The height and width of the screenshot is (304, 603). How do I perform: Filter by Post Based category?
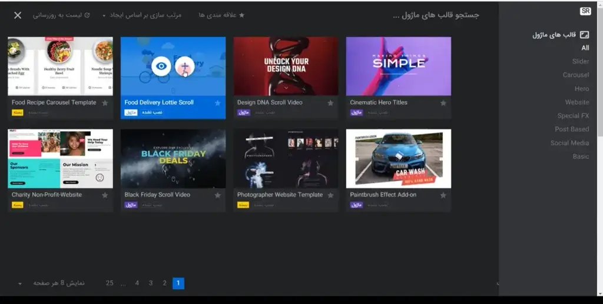[x=572, y=129]
